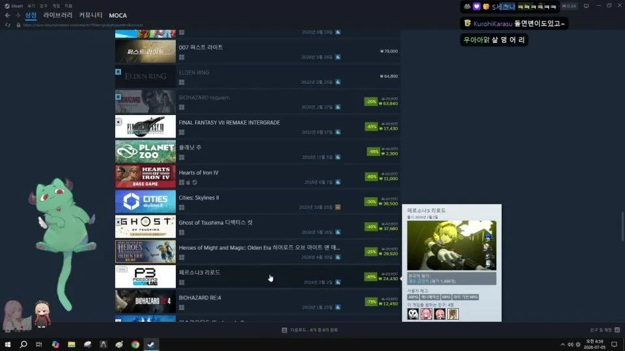Open Heroes of Might and Magic: Olden Era

click(x=259, y=248)
